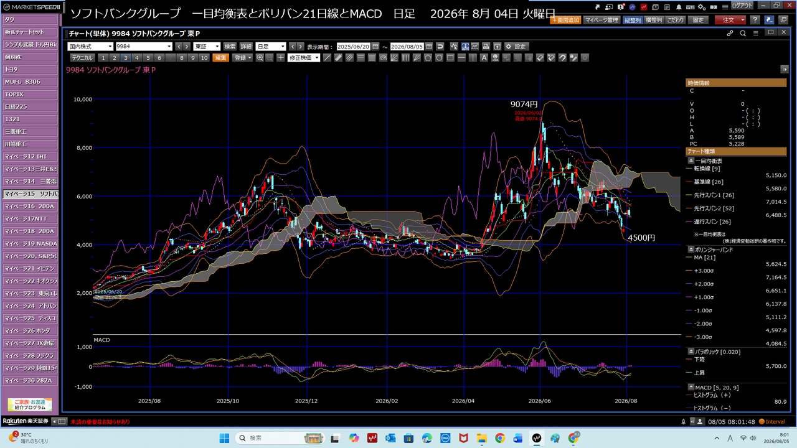The image size is (797, 448).
Task: Open the テクニカル settings button
Action: click(x=82, y=58)
